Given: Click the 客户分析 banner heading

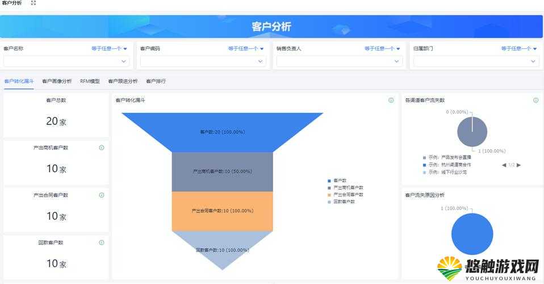Looking at the screenshot, I should 271,26.
